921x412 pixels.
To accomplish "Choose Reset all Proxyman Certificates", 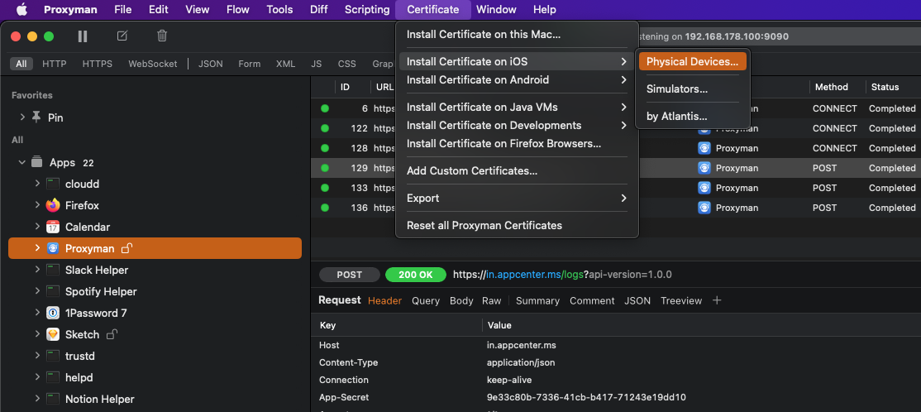I will point(517,225).
